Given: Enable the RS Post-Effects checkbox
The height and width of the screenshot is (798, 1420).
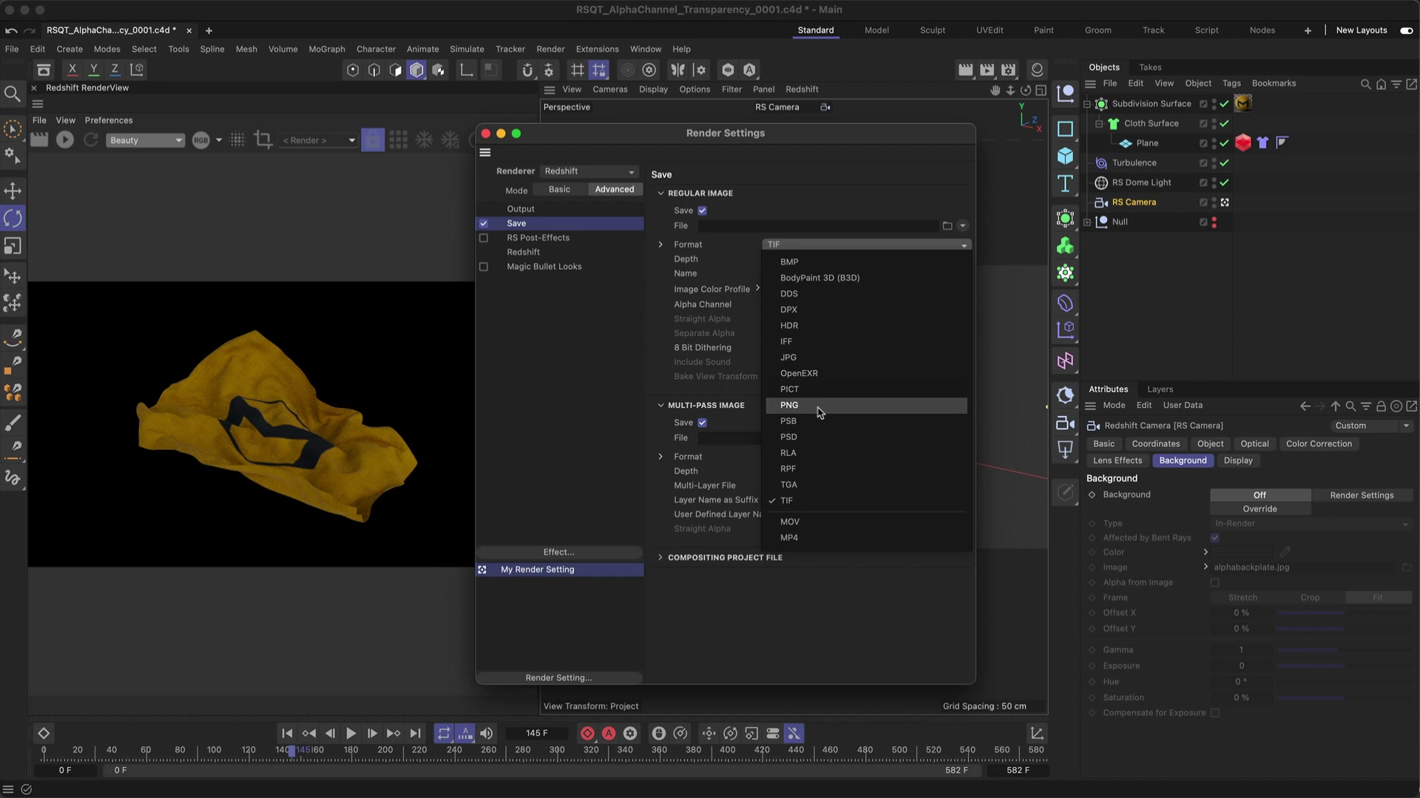Looking at the screenshot, I should [x=484, y=238].
